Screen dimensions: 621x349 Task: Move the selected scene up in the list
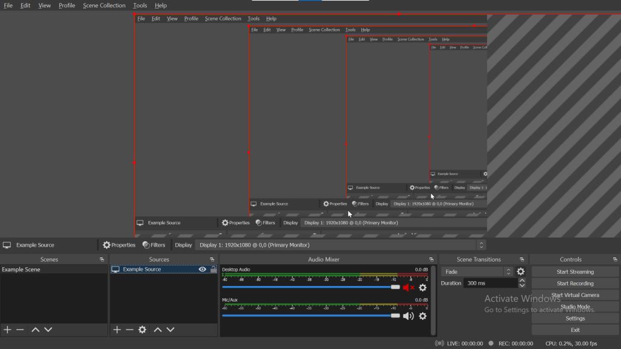point(35,330)
